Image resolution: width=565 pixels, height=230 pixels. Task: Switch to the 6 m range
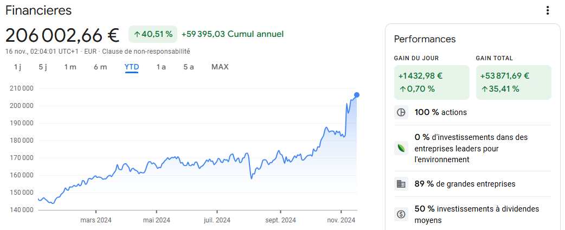coord(100,67)
